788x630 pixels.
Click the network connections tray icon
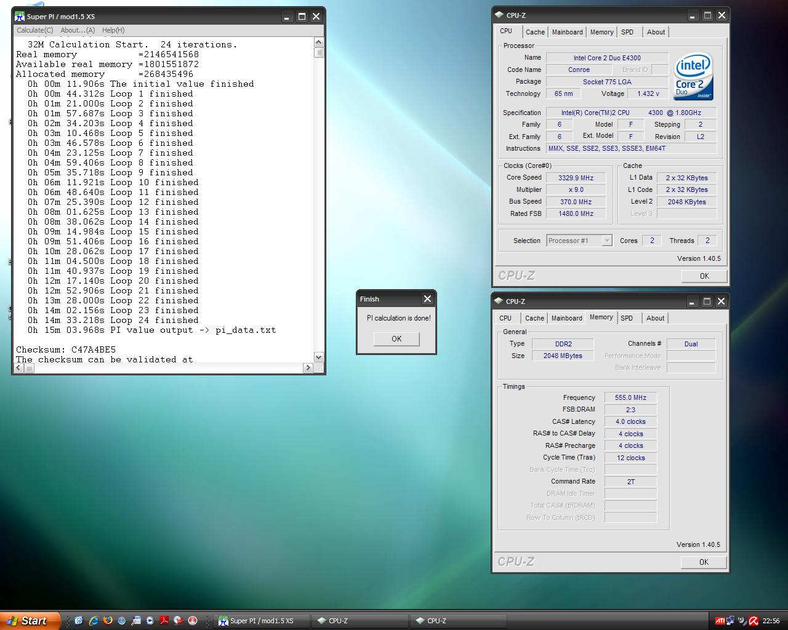click(x=730, y=621)
